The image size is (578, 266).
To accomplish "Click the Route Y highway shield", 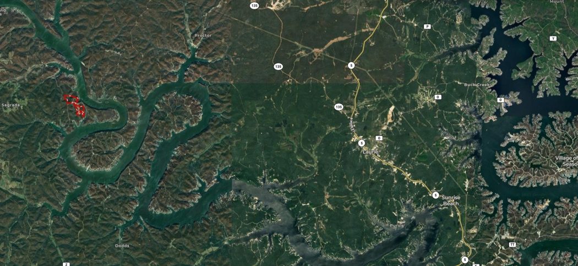I will [x=553, y=39].
